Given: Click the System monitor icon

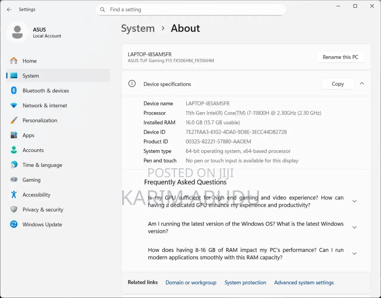Looking at the screenshot, I should click(14, 76).
